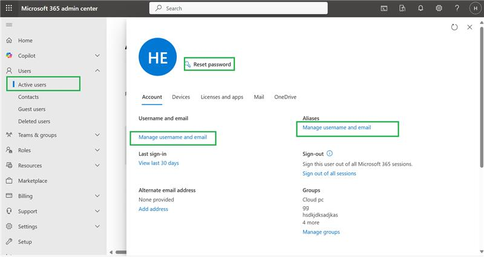Open the app launcher waffle icon
The image size is (484, 257).
click(x=9, y=8)
